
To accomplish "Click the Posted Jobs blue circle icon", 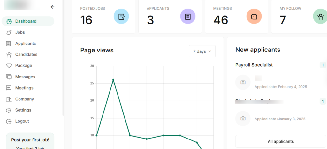I will pos(121,17).
